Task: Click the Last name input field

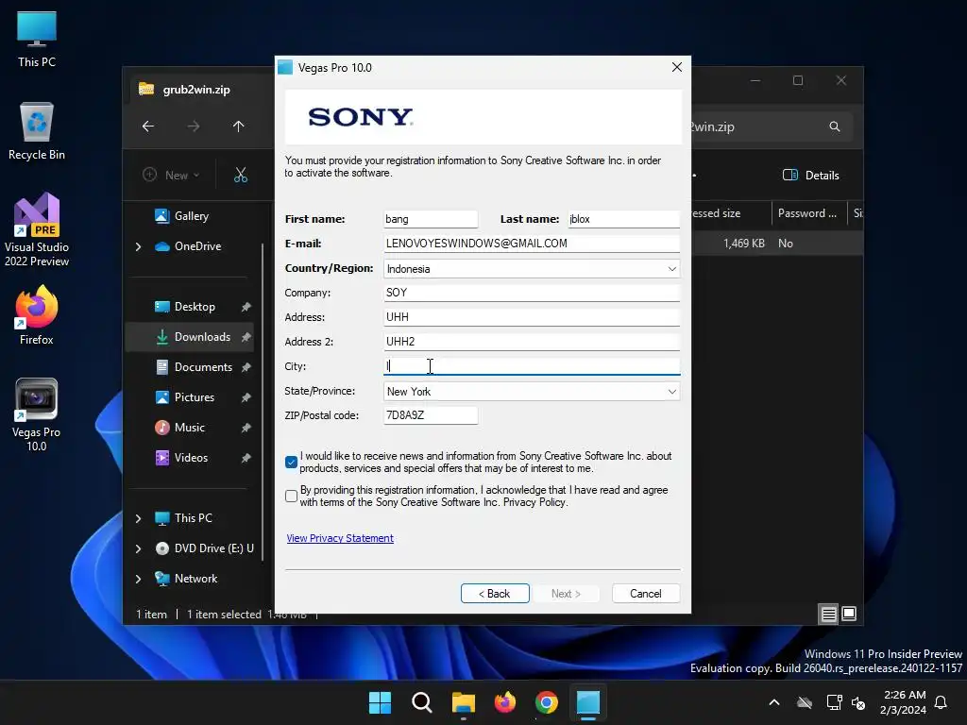Action: click(623, 219)
